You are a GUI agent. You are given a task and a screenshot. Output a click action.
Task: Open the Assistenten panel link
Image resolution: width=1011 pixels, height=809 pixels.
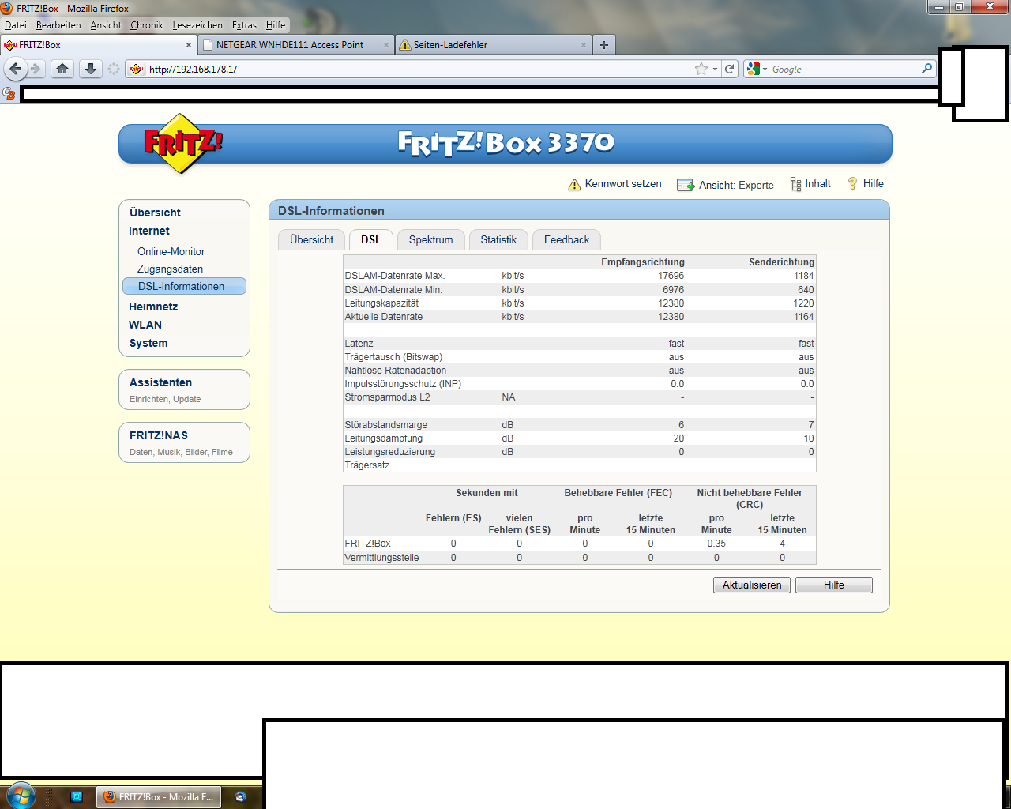(x=160, y=382)
